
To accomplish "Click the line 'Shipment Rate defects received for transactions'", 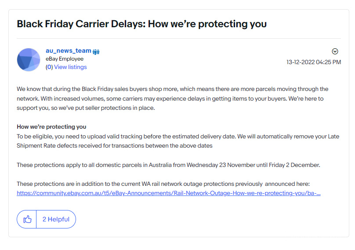I will click(114, 146).
